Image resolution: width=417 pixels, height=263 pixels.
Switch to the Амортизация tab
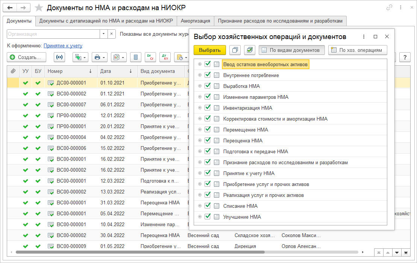pos(195,21)
